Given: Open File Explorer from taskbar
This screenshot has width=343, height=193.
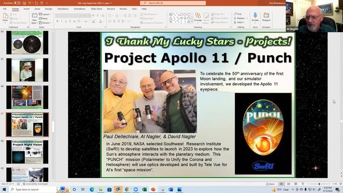Looking at the screenshot, I should [100, 189].
